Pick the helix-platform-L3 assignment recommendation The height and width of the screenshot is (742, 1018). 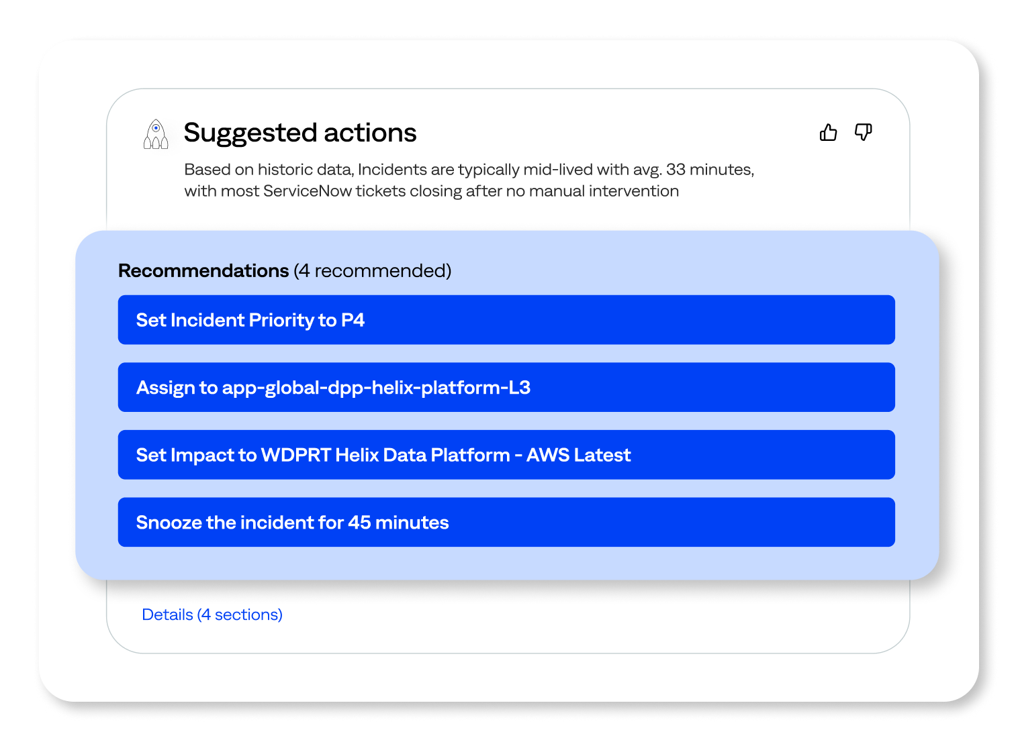(x=506, y=387)
